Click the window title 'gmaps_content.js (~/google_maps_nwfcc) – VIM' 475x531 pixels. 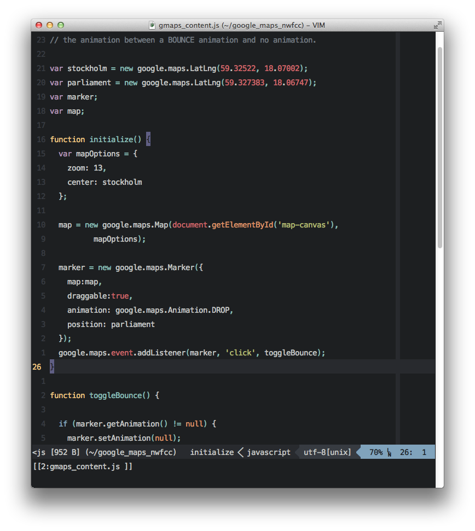pos(241,25)
